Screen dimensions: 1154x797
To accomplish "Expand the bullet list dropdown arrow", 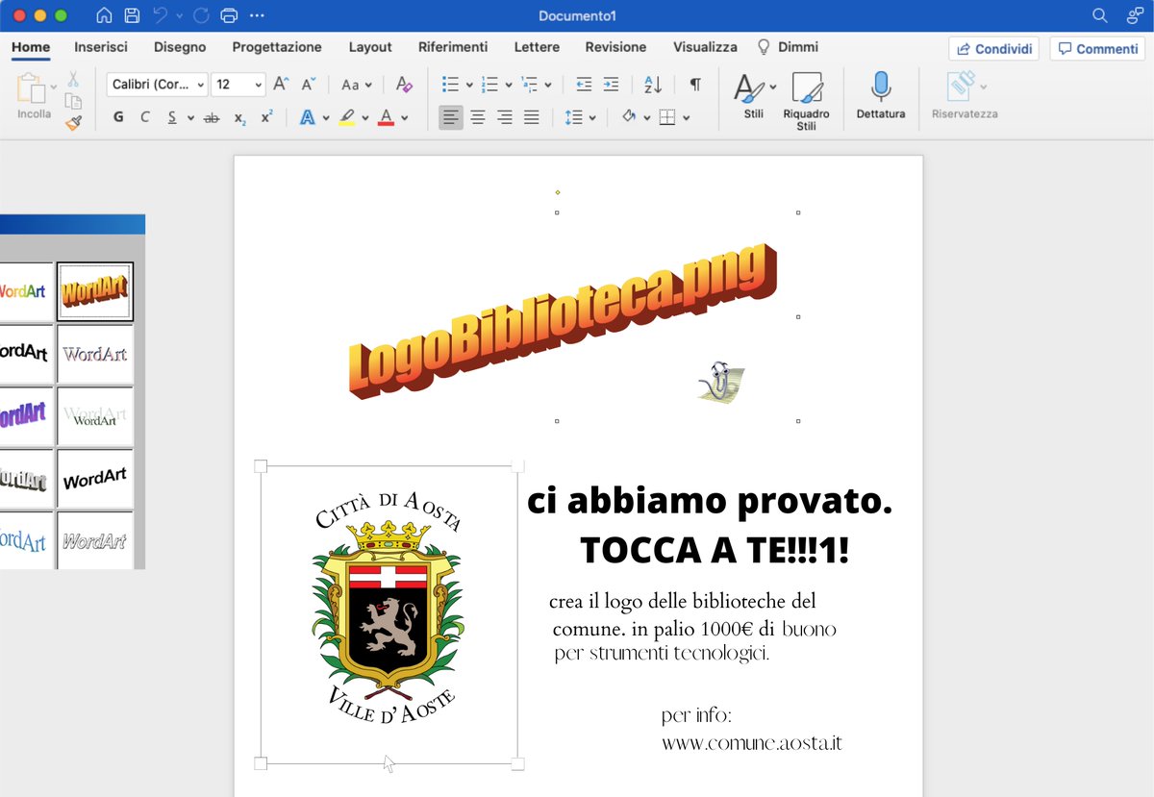I will (469, 85).
